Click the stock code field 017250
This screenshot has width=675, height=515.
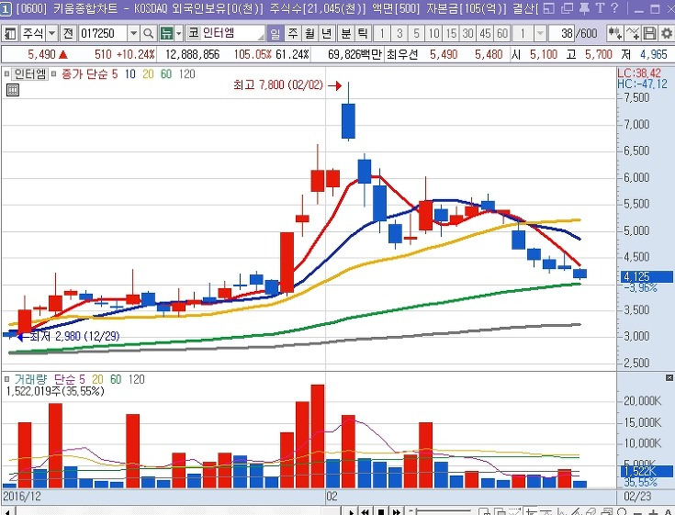tap(103, 33)
